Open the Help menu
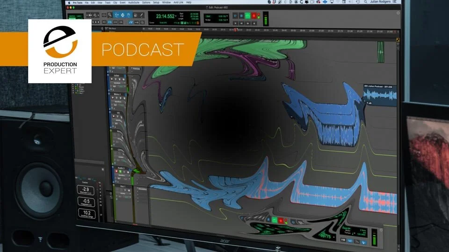 (188, 3)
